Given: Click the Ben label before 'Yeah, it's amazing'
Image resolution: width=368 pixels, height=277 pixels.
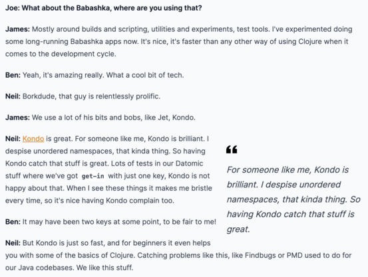Looking at the screenshot, I should 13,75.
